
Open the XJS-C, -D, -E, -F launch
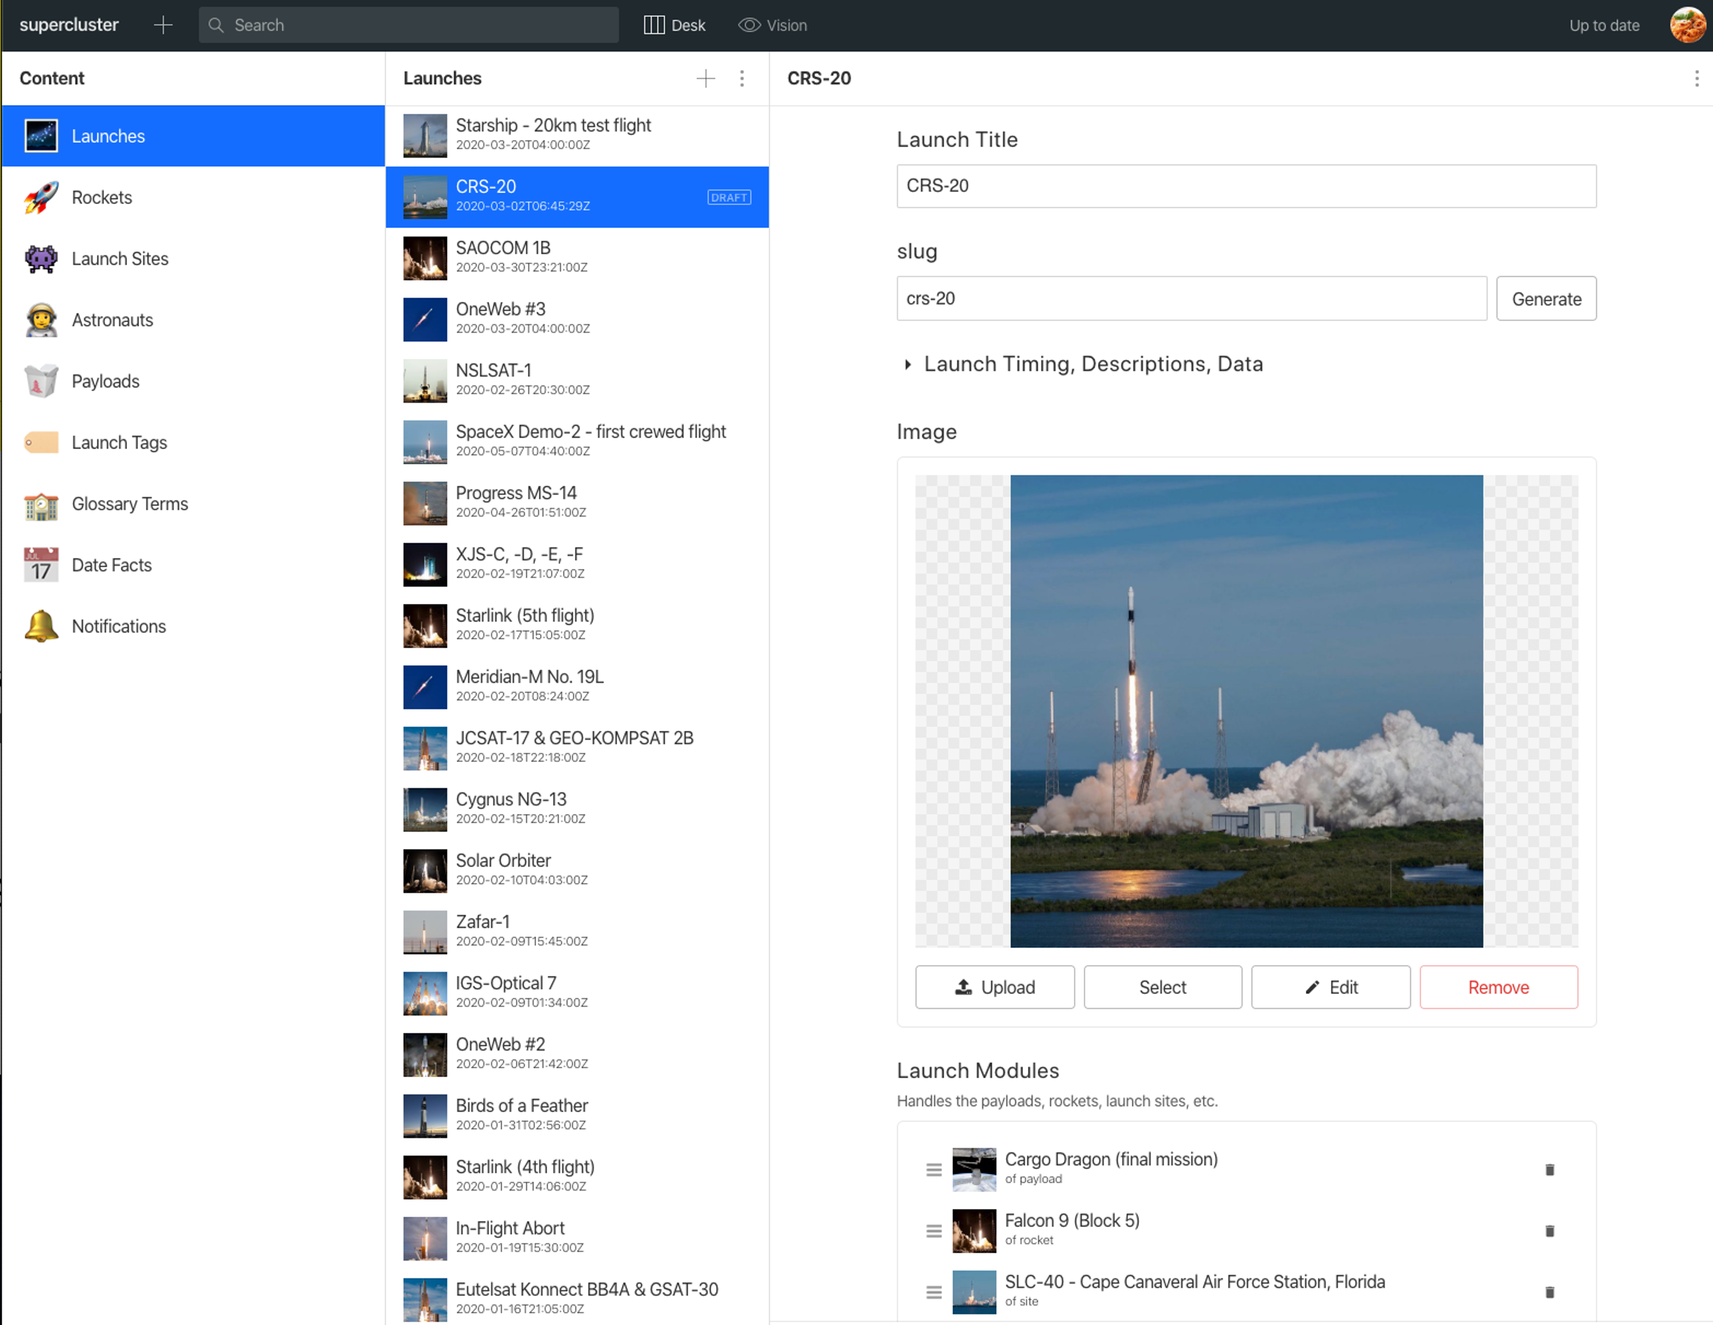576,564
